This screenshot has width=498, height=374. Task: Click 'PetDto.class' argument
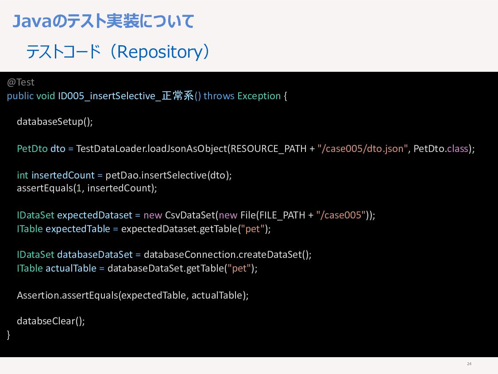coord(441,148)
